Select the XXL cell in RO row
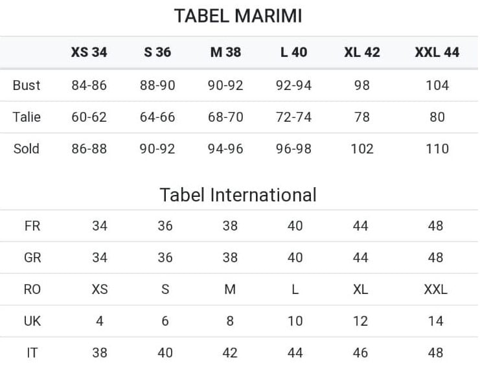The height and width of the screenshot is (373, 480). pos(435,289)
